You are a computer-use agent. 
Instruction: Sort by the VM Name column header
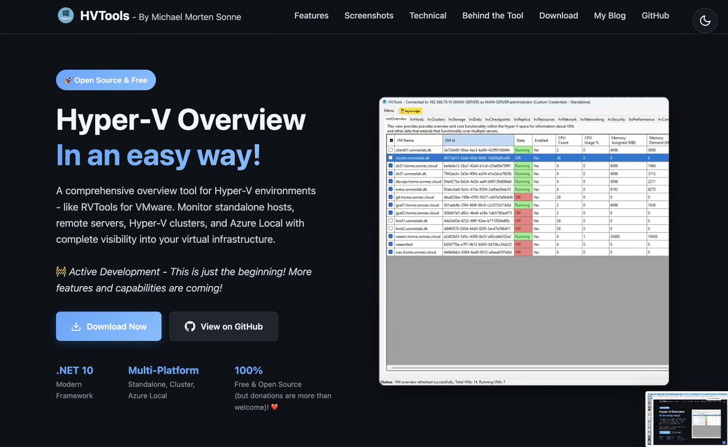tap(419, 141)
